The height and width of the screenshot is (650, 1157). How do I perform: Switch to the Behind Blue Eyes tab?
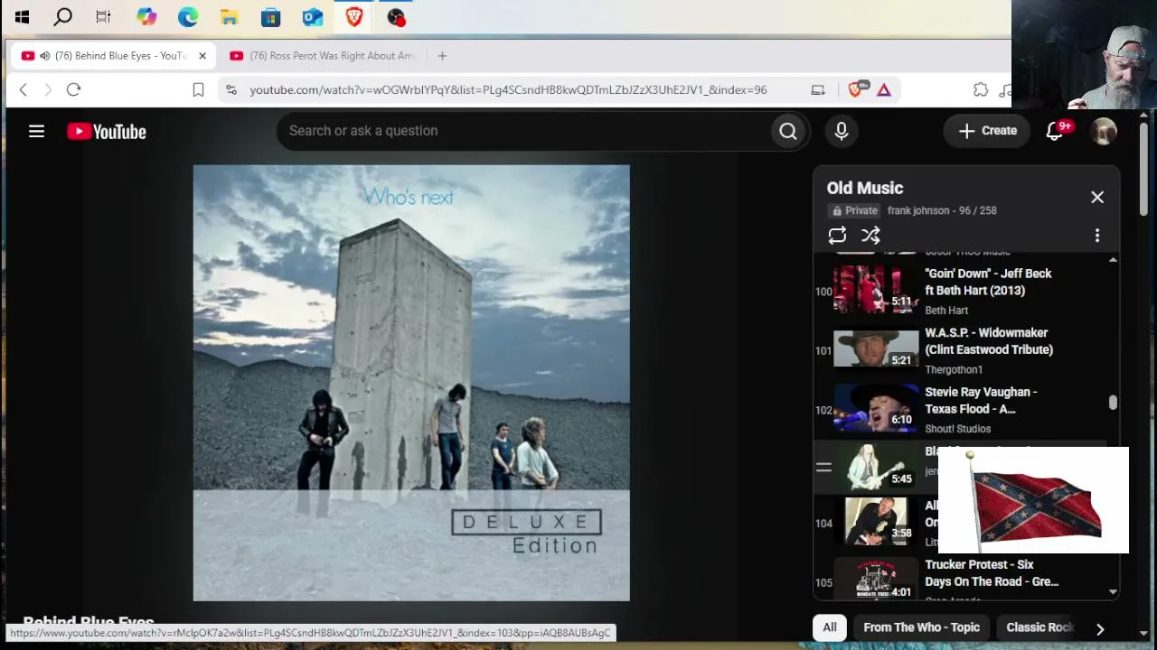[114, 56]
